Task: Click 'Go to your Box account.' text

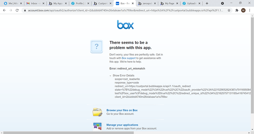Action: click(120, 114)
